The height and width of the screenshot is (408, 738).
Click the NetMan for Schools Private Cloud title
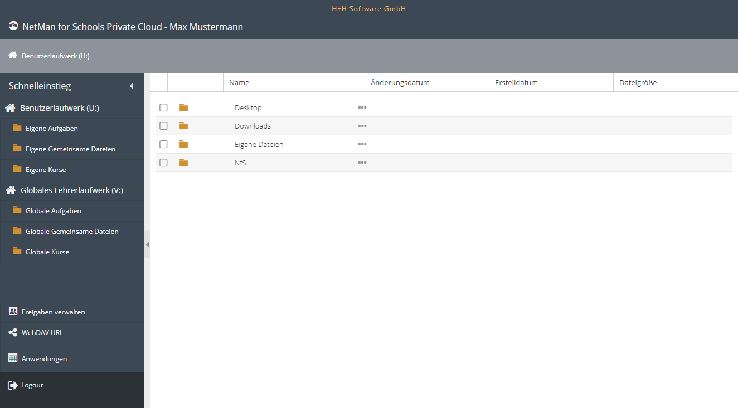[133, 27]
